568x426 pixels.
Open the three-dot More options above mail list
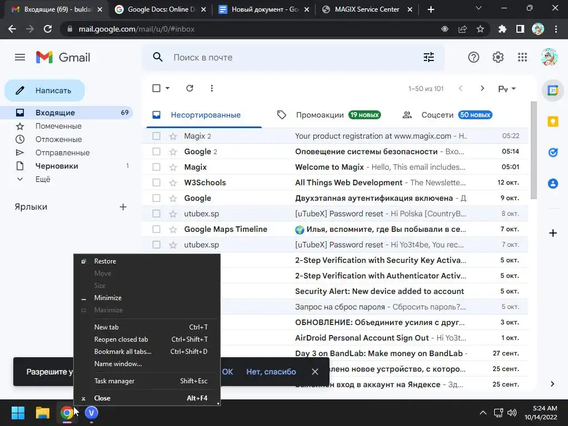211,88
